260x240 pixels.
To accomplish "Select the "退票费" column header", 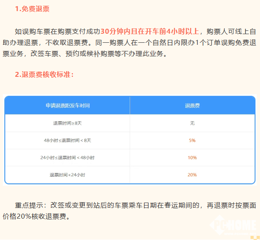I will tap(192, 106).
